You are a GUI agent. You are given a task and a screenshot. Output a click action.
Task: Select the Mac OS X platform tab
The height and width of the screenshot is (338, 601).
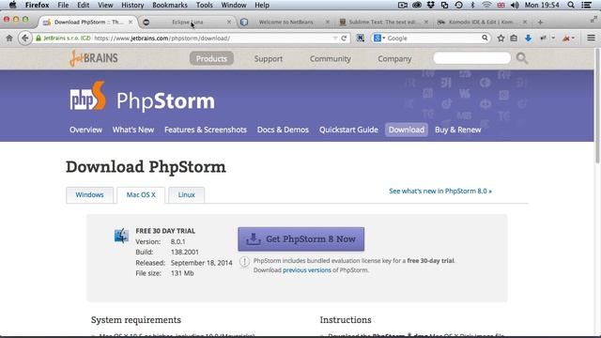point(141,195)
